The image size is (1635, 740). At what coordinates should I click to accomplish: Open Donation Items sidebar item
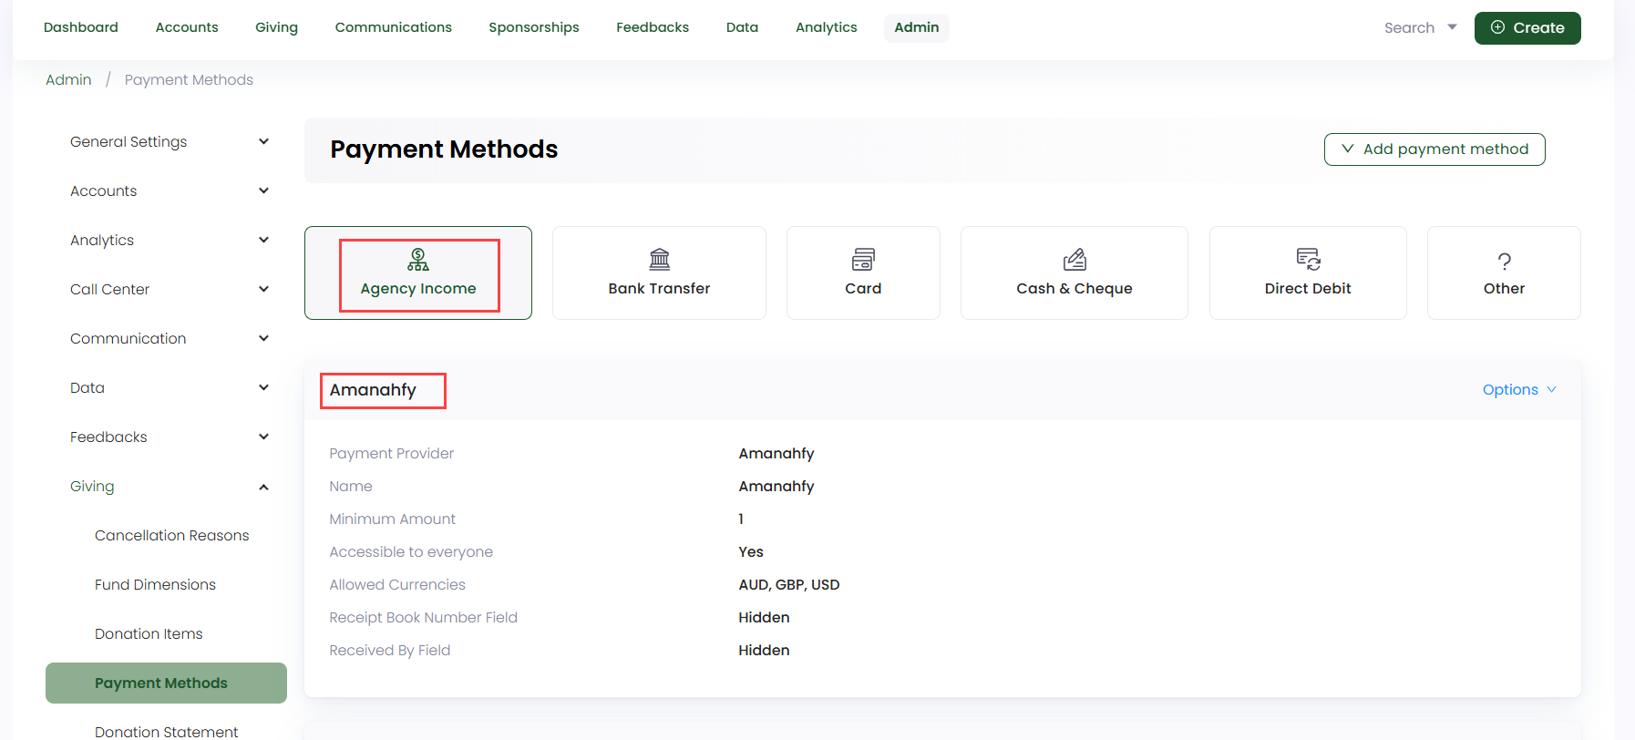pos(149,633)
